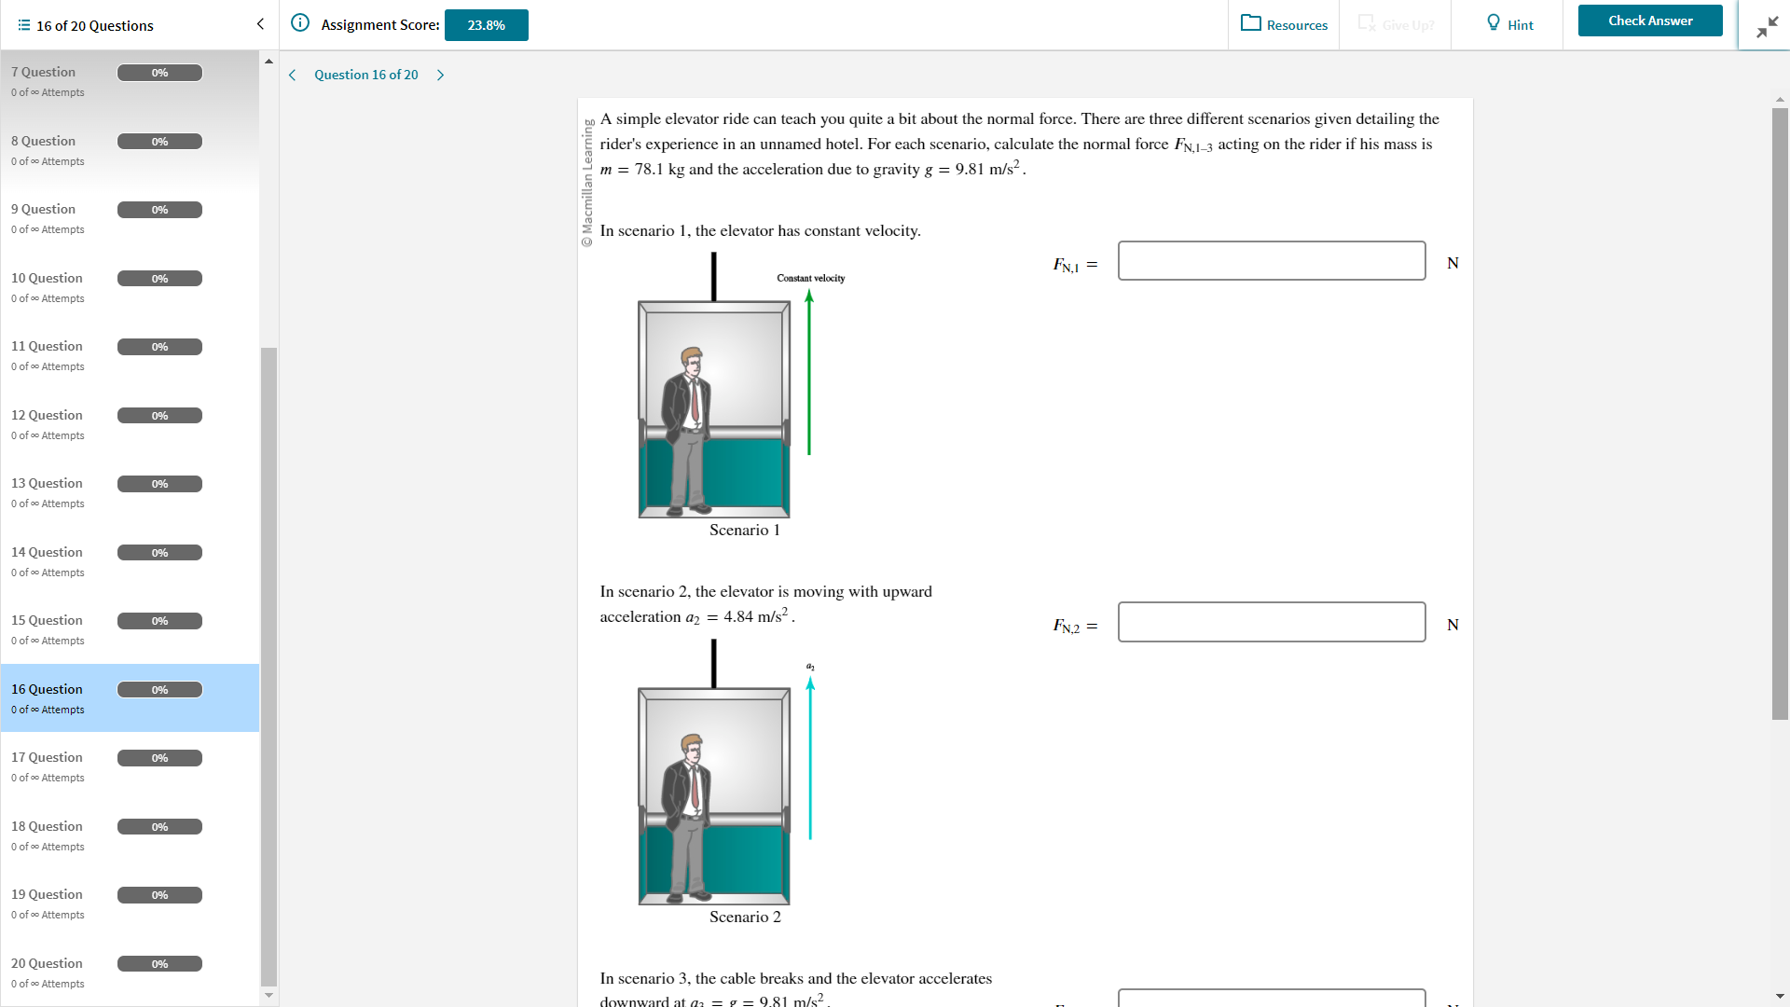This screenshot has height=1007, width=1790.
Task: Click the Hint lightbulb icon
Action: [x=1493, y=23]
